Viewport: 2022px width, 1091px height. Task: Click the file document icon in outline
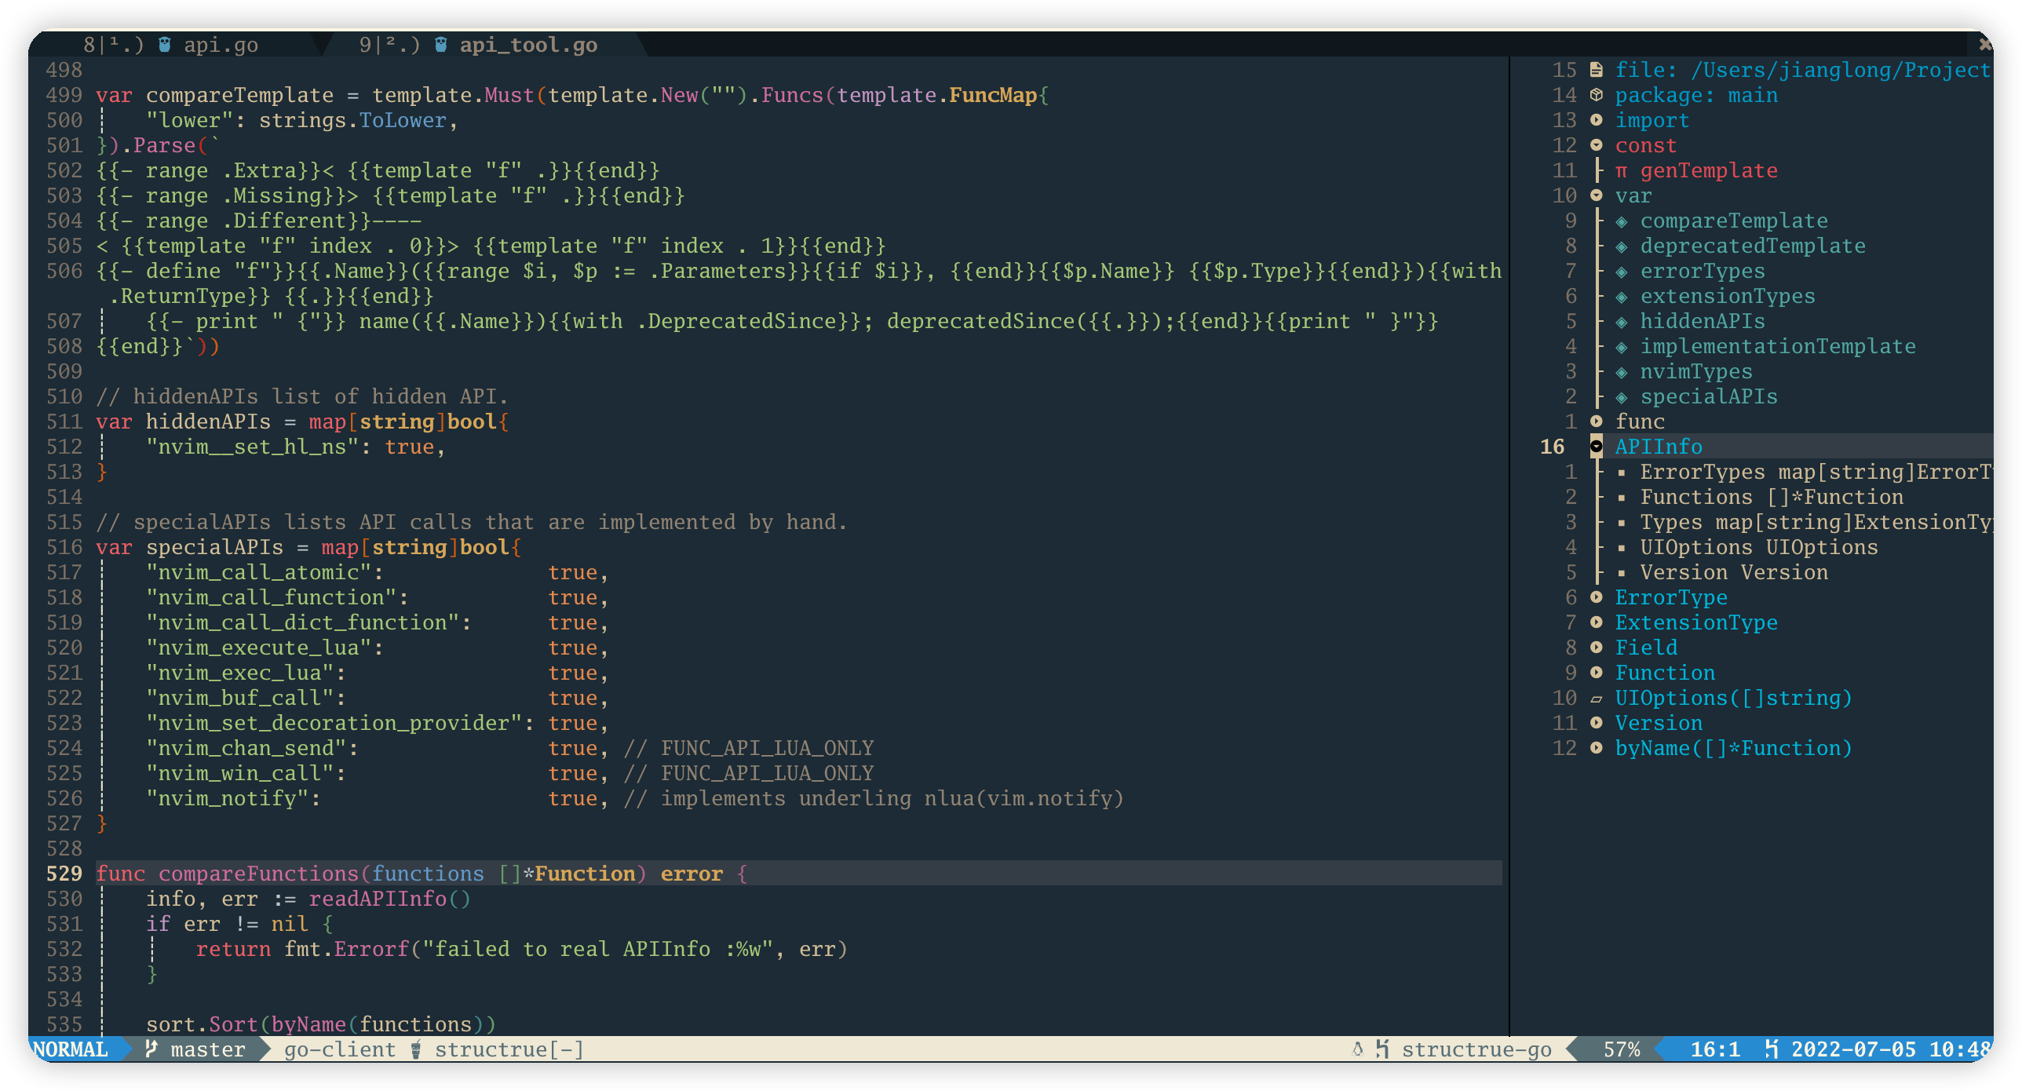click(1596, 70)
